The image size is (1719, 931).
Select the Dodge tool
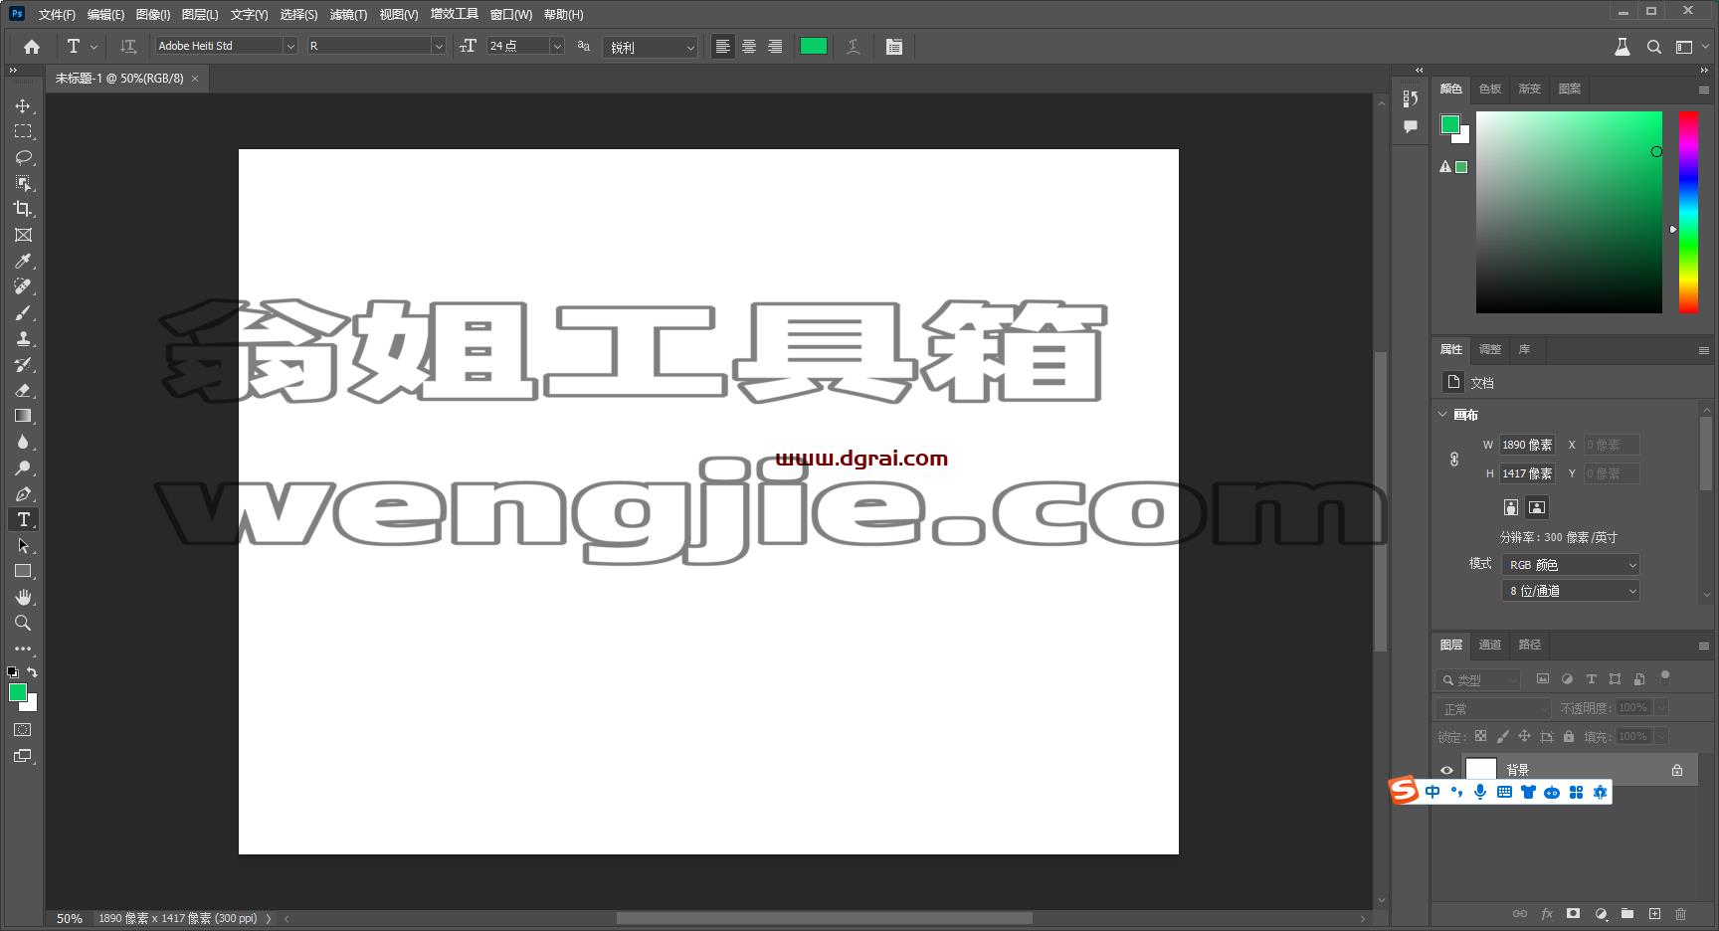pyautogui.click(x=23, y=467)
